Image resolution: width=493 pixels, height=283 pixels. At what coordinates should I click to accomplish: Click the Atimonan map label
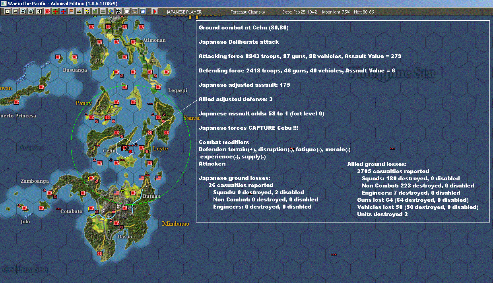point(154,40)
